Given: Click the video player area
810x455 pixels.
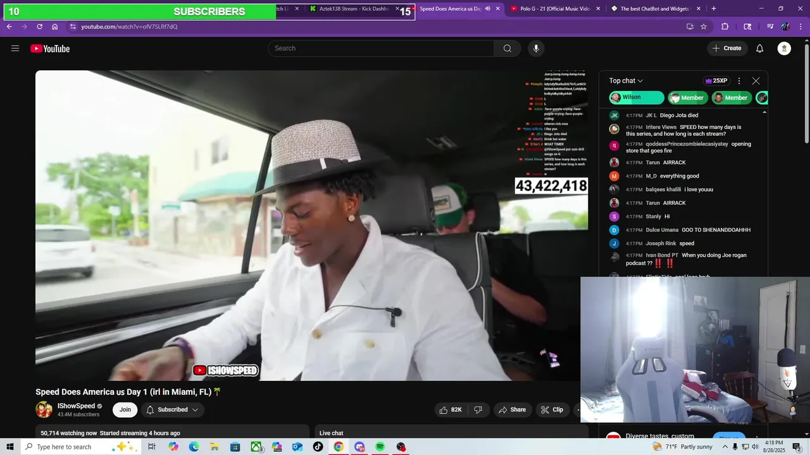Looking at the screenshot, I should click(x=311, y=226).
